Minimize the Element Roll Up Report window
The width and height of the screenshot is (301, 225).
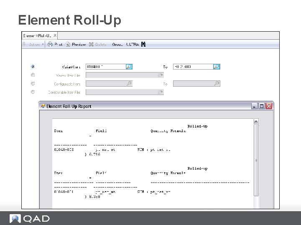coord(254,106)
